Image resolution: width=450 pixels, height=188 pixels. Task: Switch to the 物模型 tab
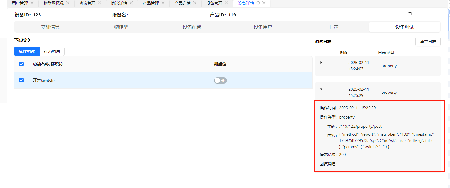tap(121, 27)
